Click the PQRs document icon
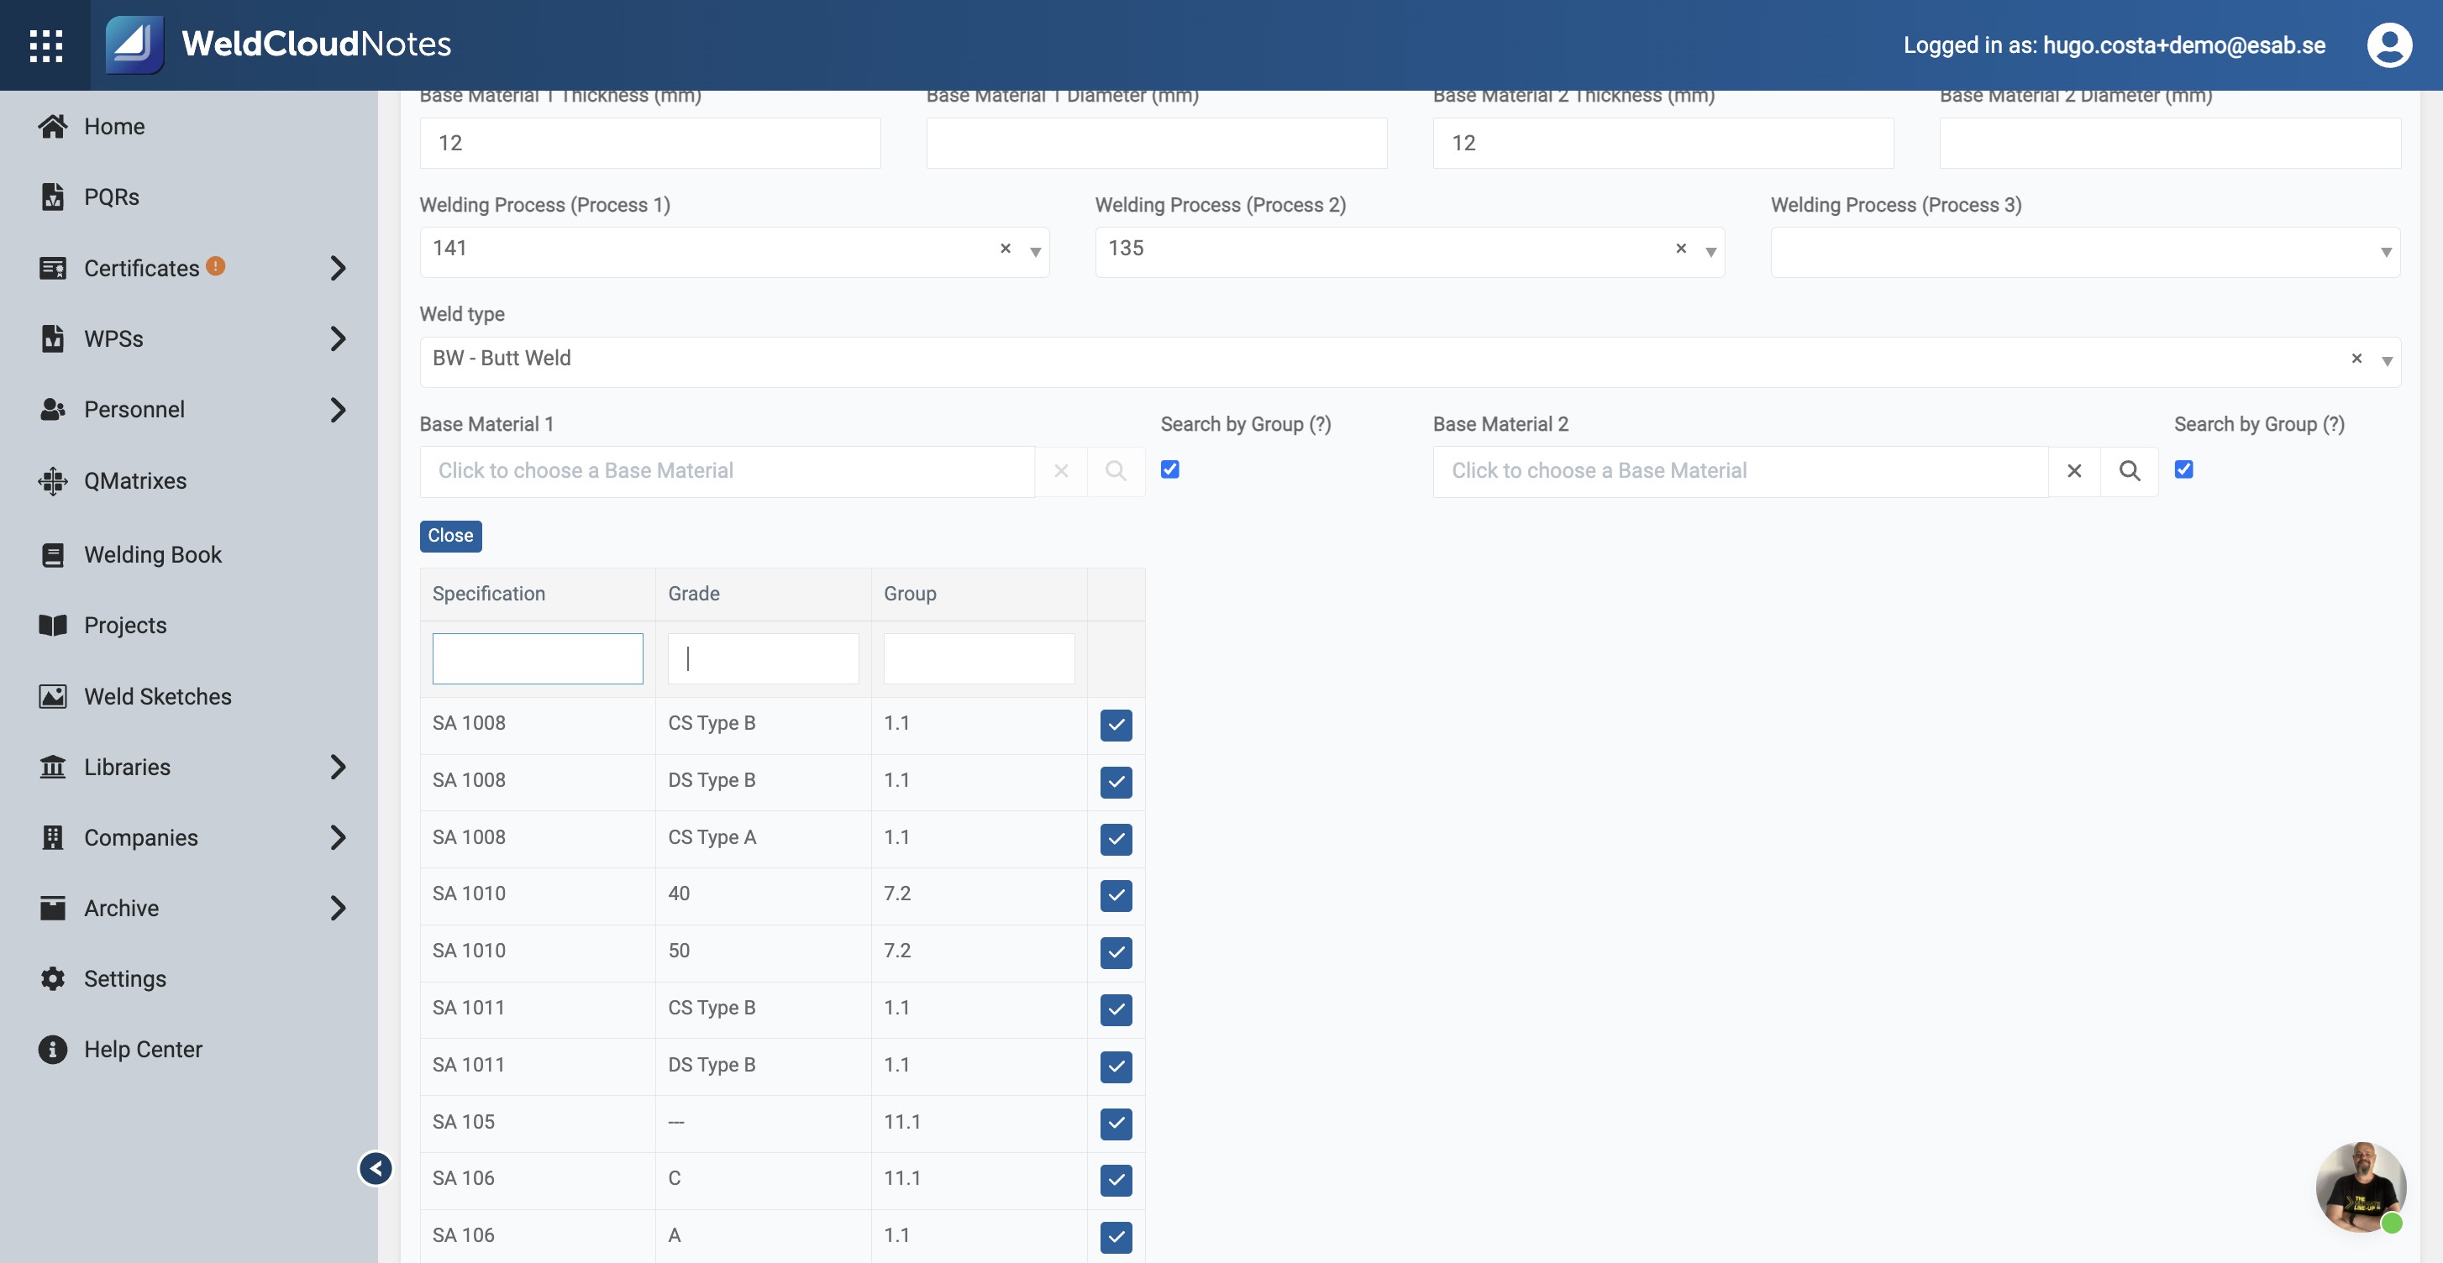Viewport: 2443px width, 1263px height. (53, 197)
